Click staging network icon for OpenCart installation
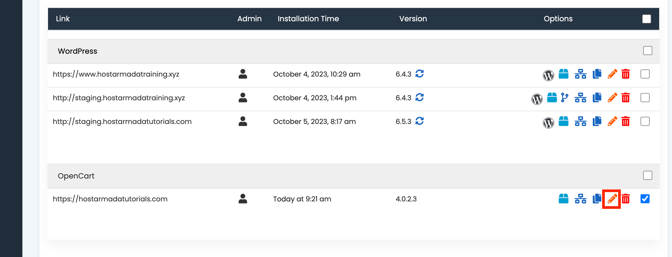672x257 pixels. pos(581,199)
